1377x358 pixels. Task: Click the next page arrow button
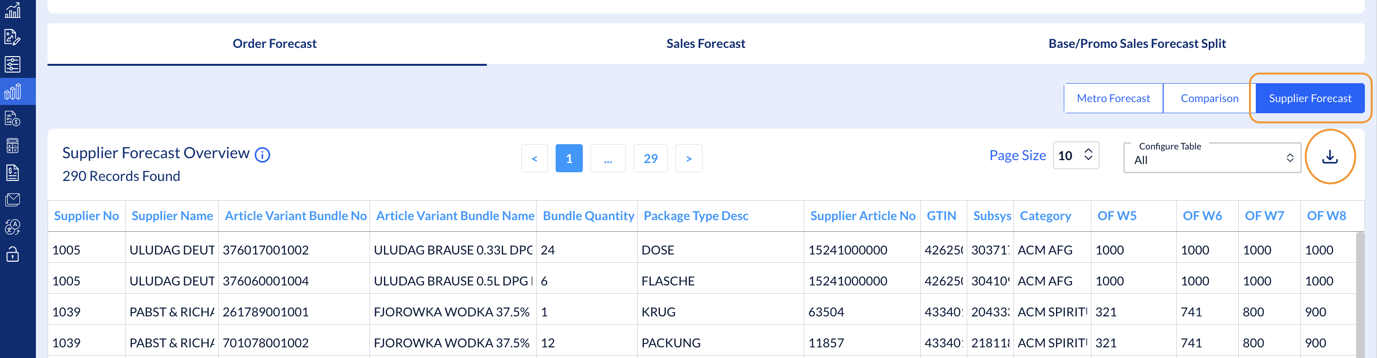pos(688,159)
